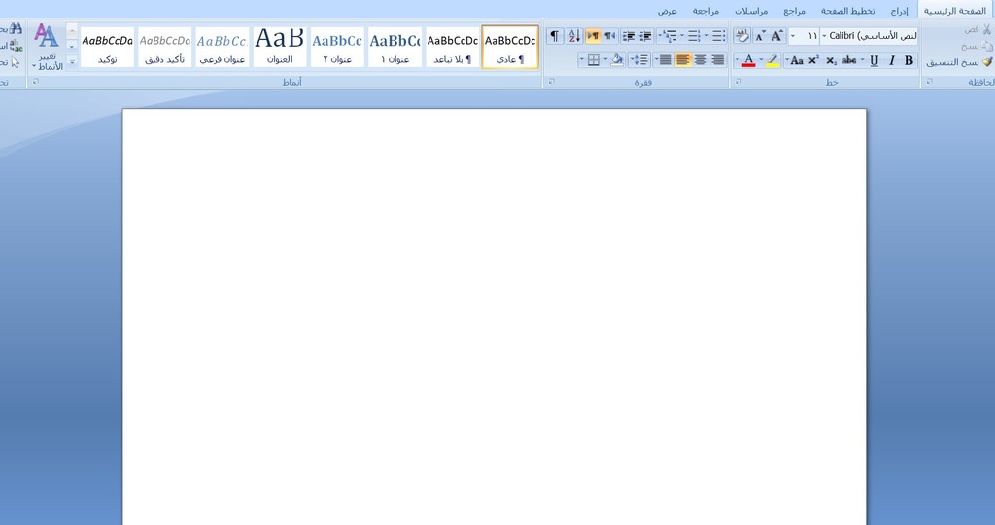995x525 pixels.
Task: Toggle Underline formatting button
Action: pos(874,60)
